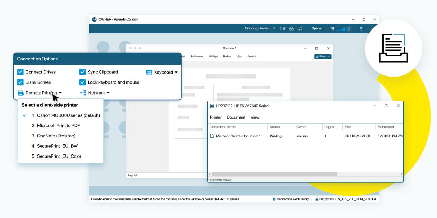Click the left scroll arrow in print queue
The height and width of the screenshot is (218, 437).
point(210,174)
